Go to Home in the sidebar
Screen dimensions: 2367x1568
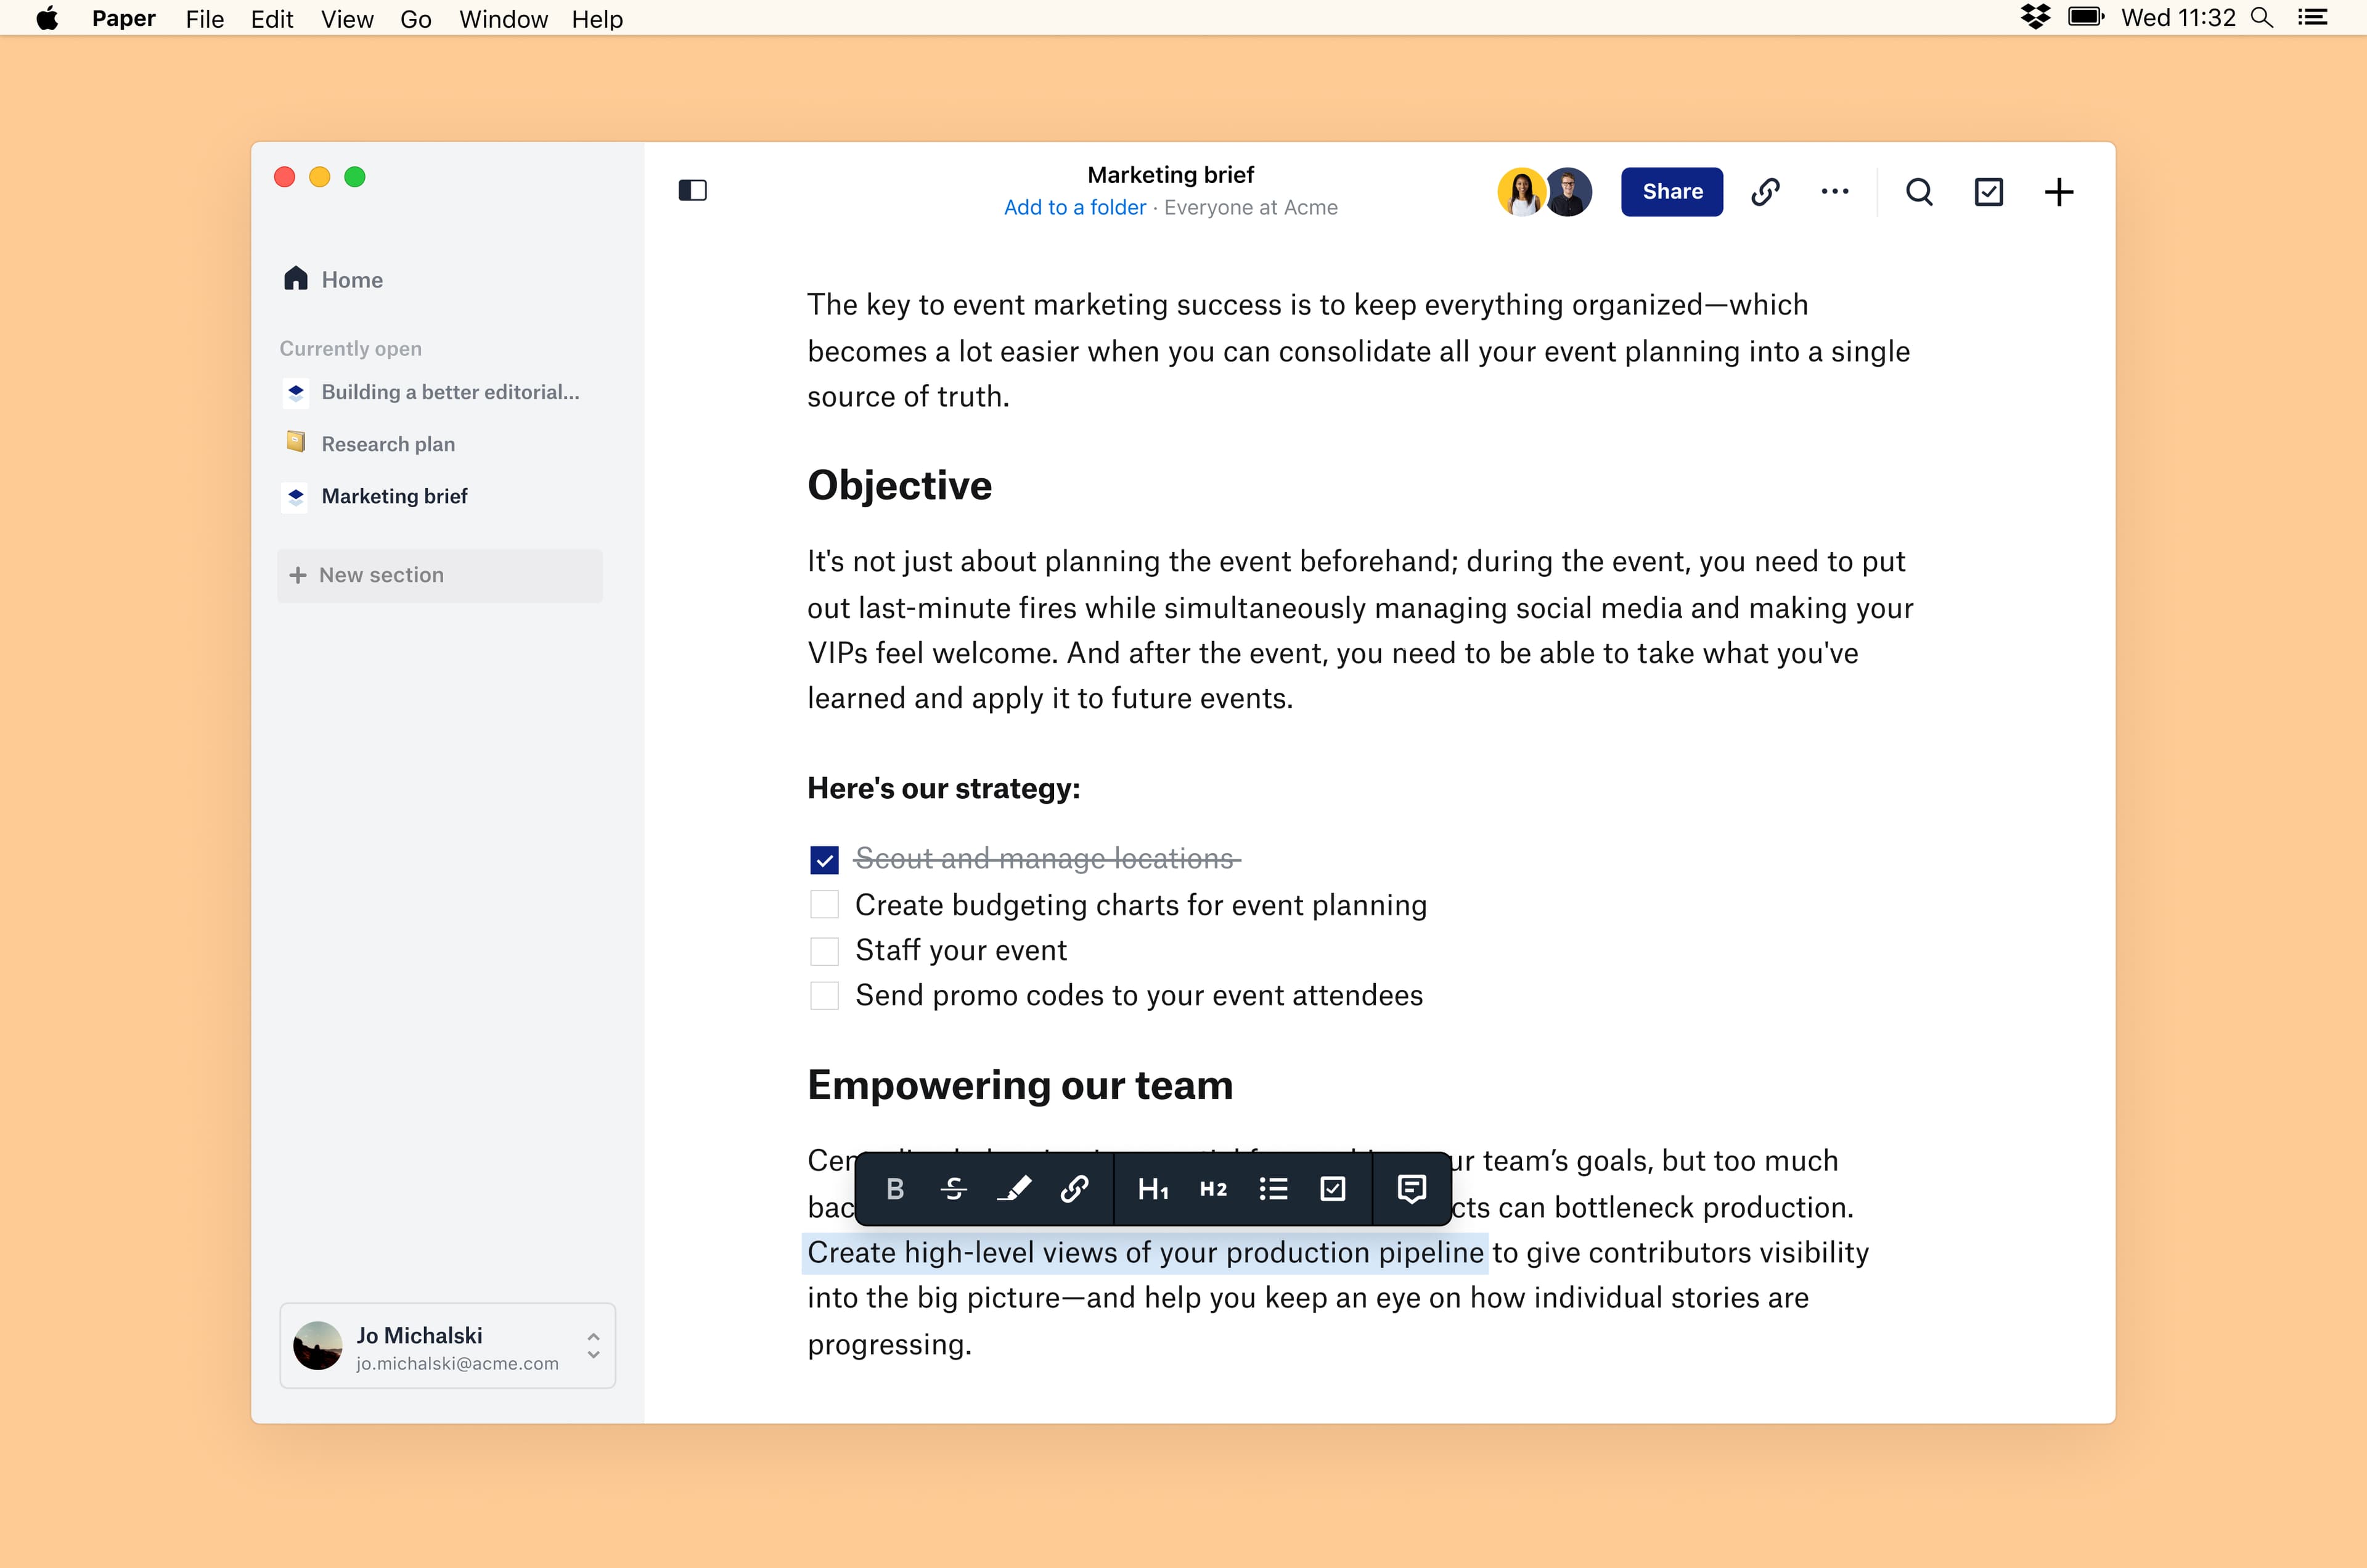click(333, 279)
